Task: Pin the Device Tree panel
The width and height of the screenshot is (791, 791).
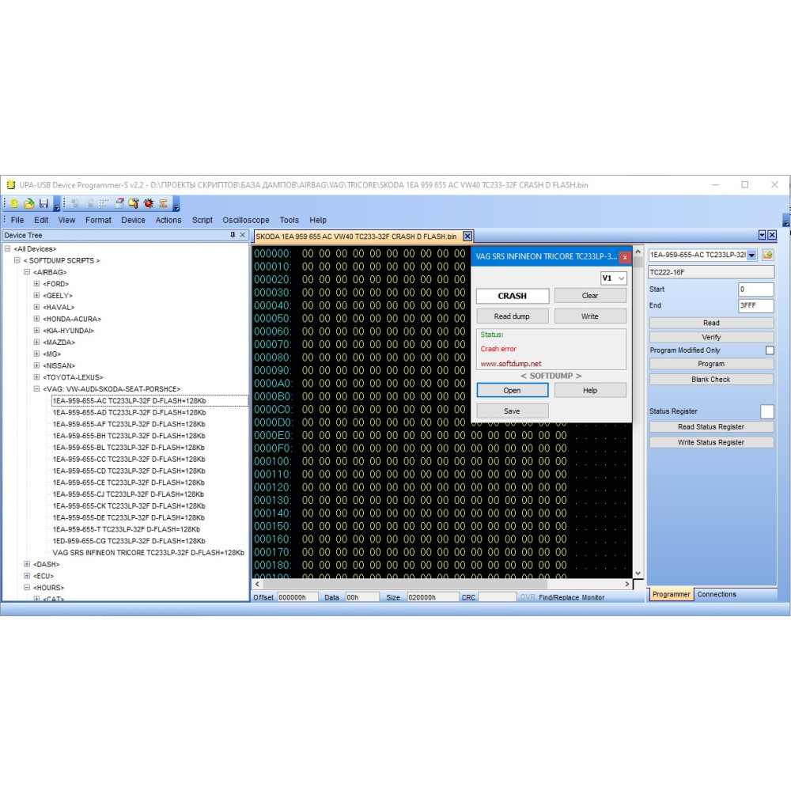Action: pos(233,235)
